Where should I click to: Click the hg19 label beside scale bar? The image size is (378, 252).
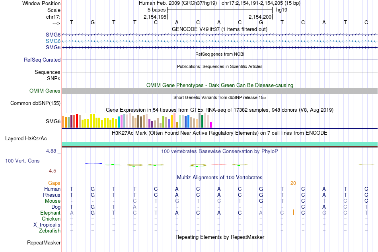click(282, 10)
